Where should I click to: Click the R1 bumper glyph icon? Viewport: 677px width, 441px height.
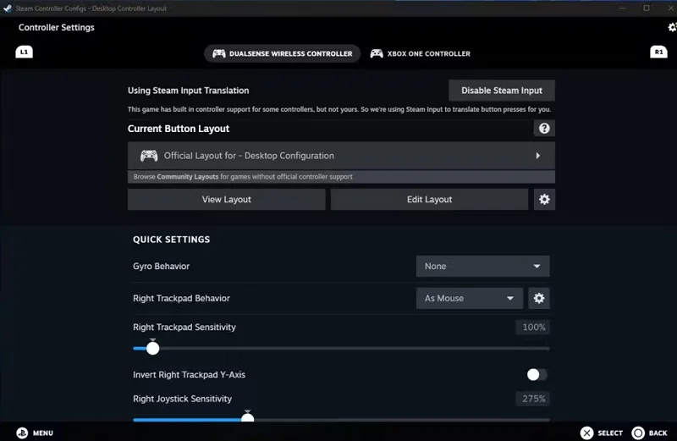(x=658, y=52)
